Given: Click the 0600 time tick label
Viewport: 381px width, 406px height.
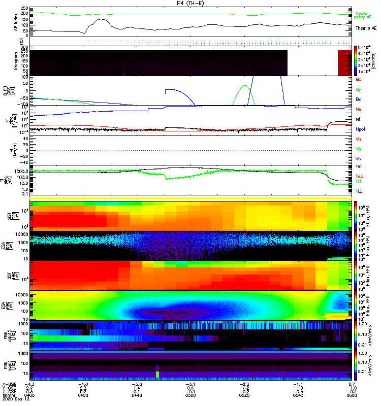Looking at the screenshot, I should (352, 395).
